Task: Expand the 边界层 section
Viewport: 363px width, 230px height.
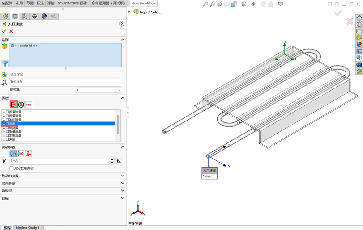Action: pyautogui.click(x=123, y=191)
